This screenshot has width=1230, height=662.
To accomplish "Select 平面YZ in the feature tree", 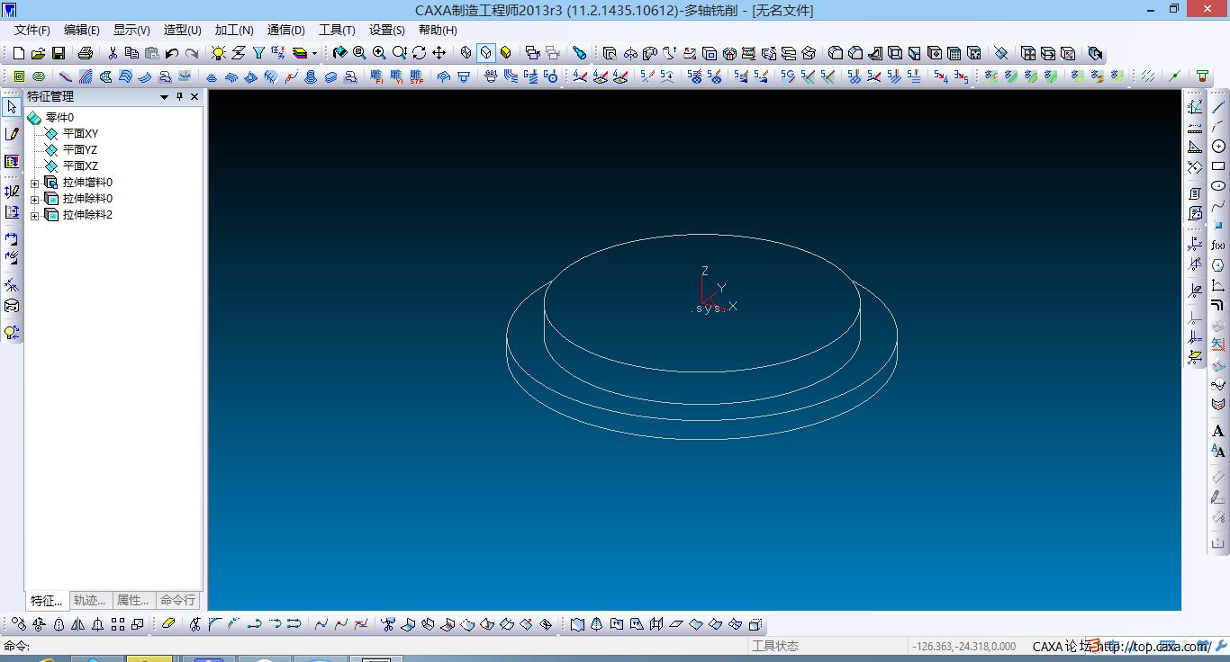I will [x=80, y=149].
